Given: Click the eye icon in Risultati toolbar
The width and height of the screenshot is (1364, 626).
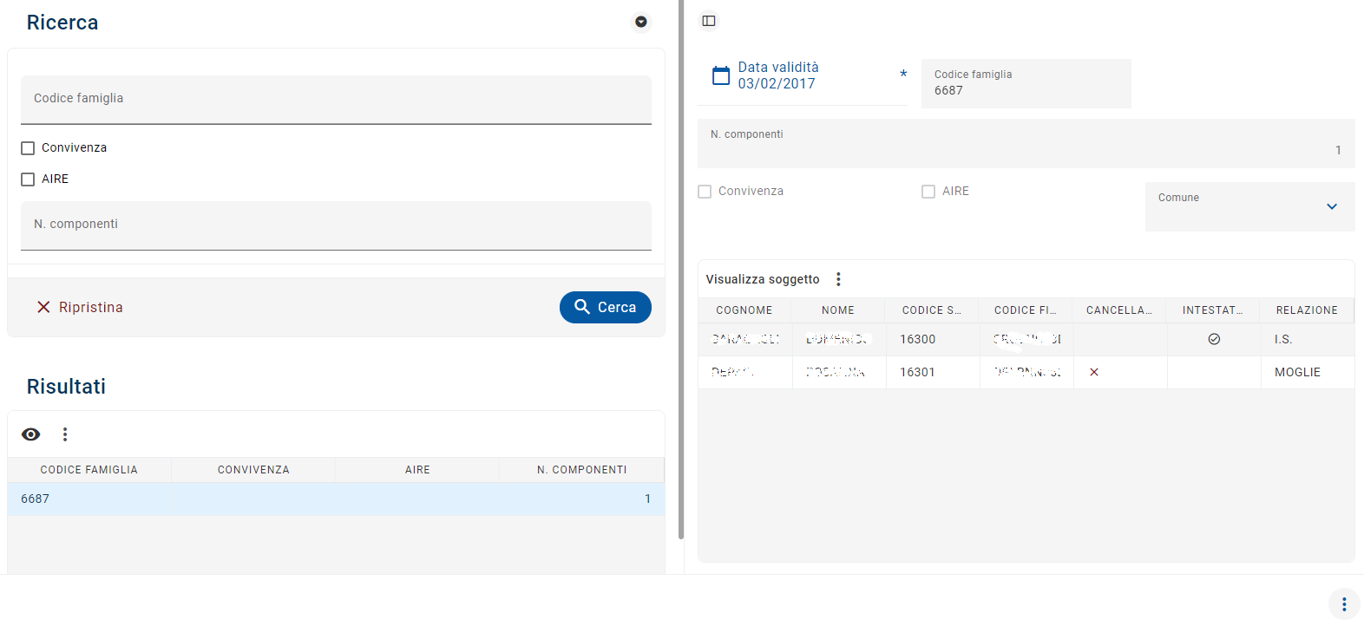Looking at the screenshot, I should click(x=31, y=434).
